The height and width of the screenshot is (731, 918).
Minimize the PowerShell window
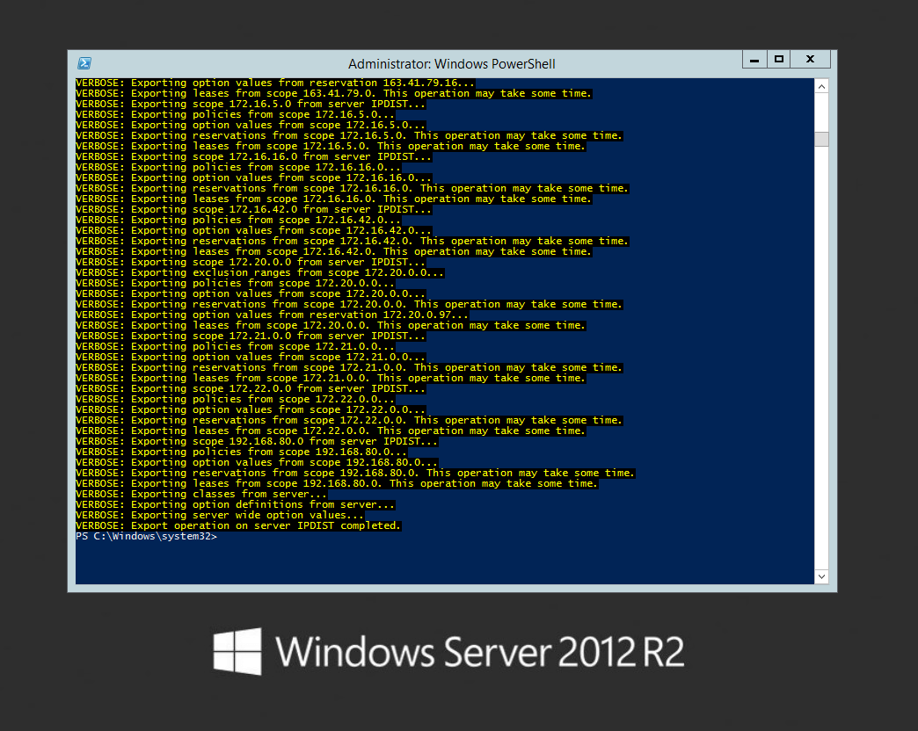[x=754, y=59]
